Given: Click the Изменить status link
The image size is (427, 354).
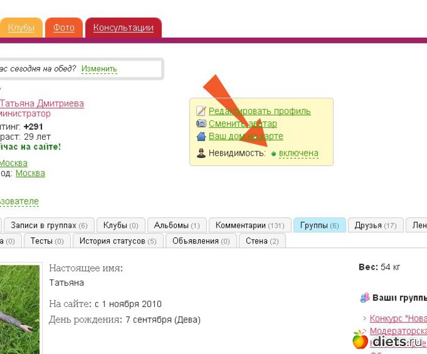Looking at the screenshot, I should [x=99, y=69].
